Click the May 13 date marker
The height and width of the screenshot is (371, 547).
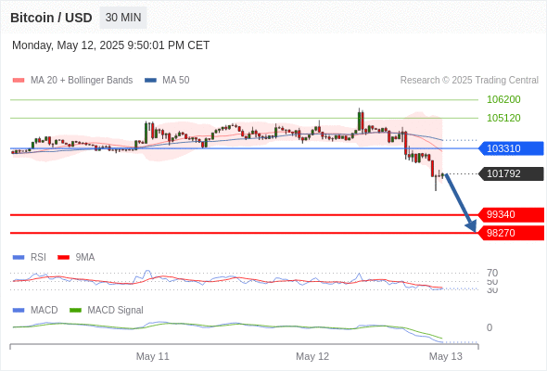coord(446,356)
